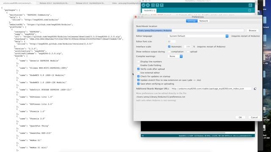This screenshot has height=152, width=271.
Task: Toggle Update sketch files to new extension
Action: 138,80
